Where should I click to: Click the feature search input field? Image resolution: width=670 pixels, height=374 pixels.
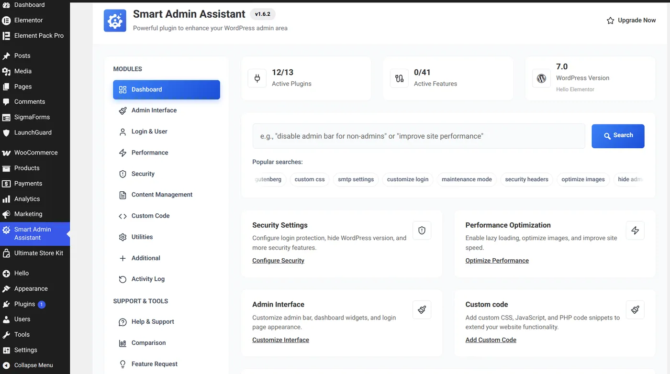[x=419, y=136]
